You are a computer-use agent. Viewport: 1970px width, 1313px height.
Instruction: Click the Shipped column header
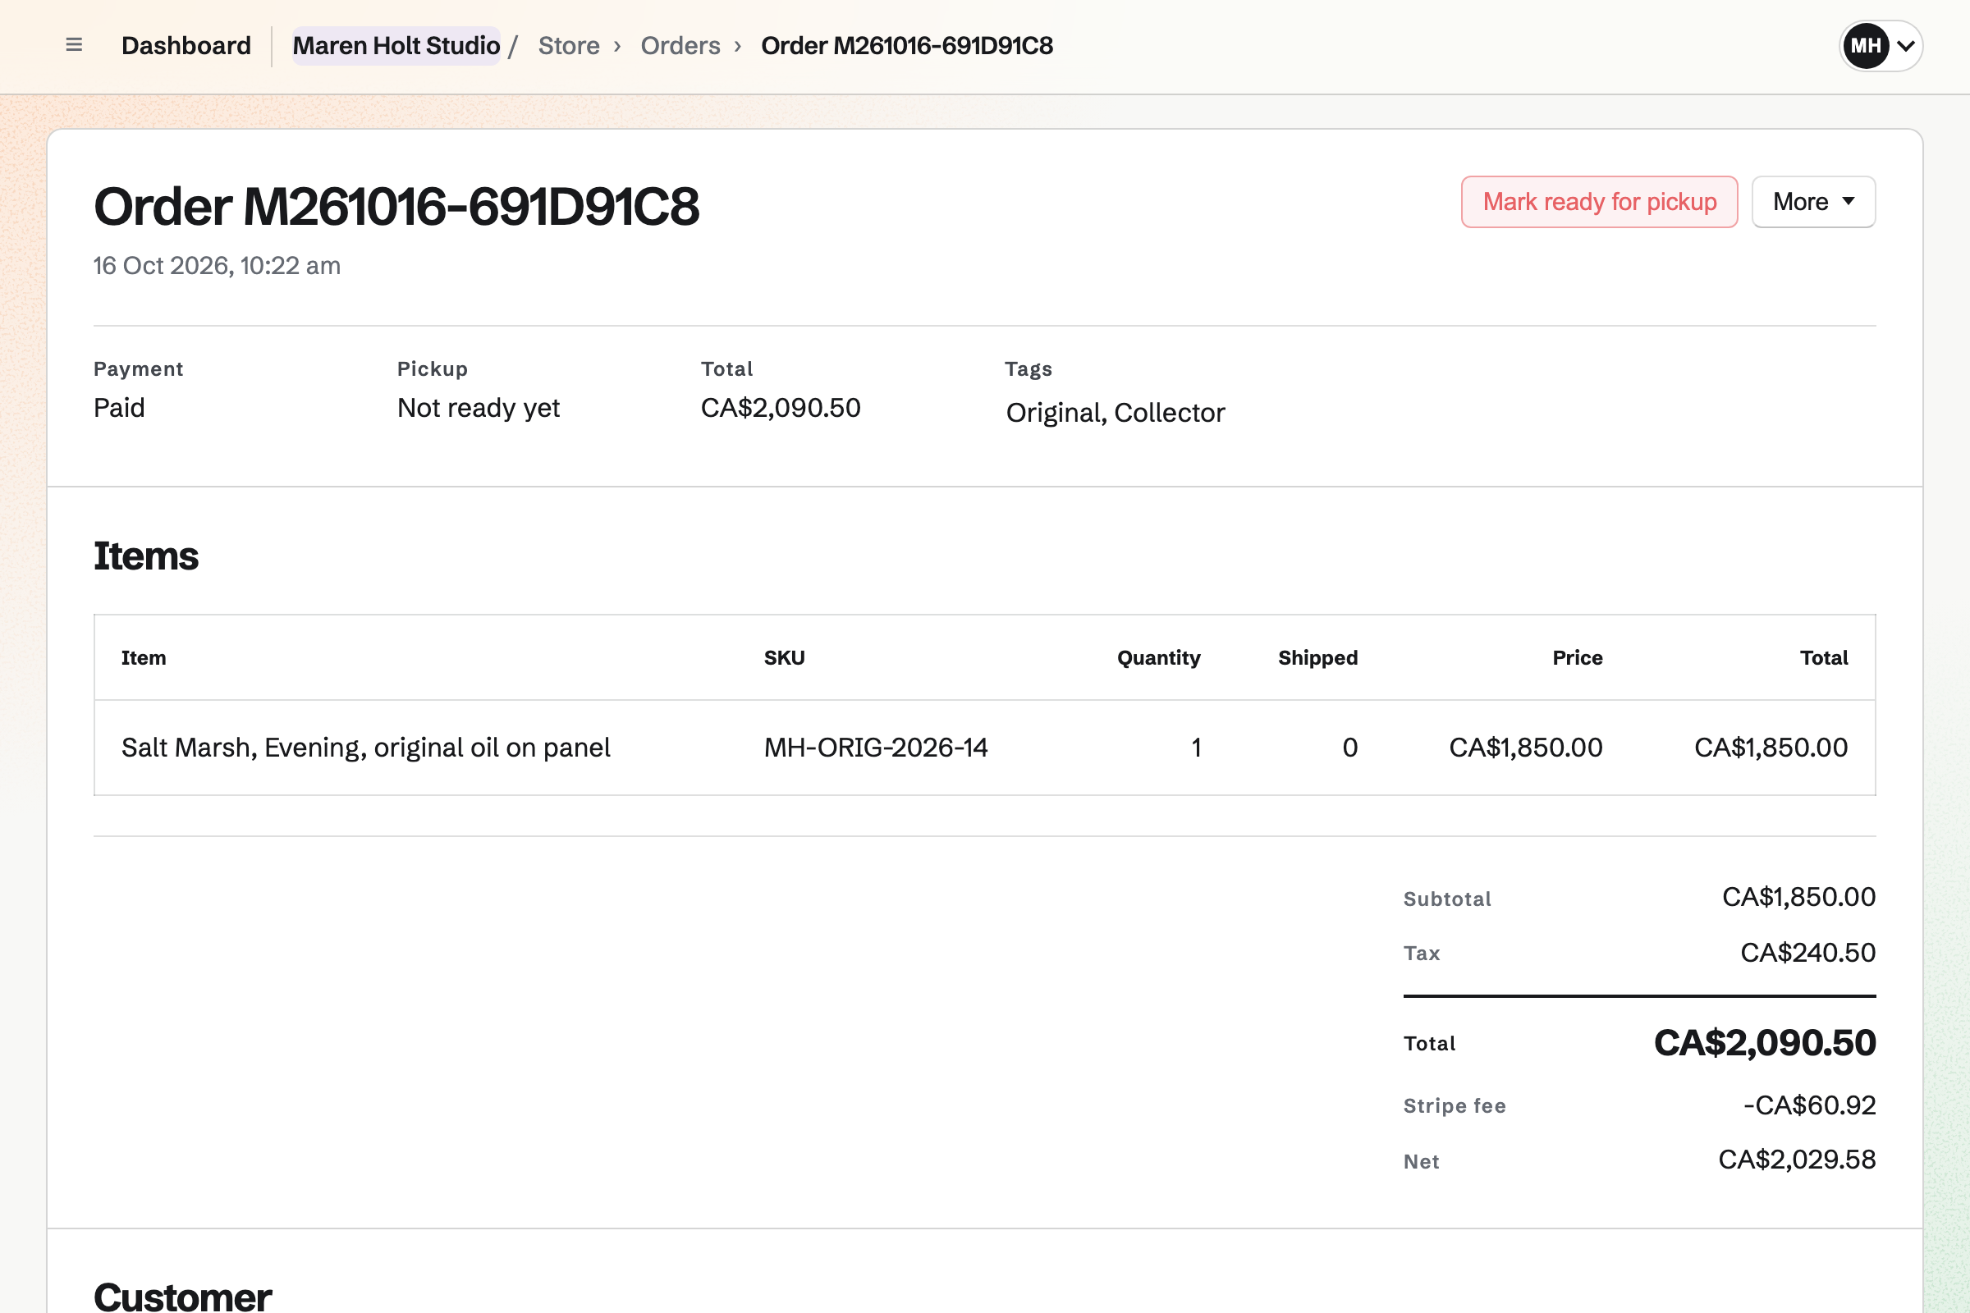1317,658
